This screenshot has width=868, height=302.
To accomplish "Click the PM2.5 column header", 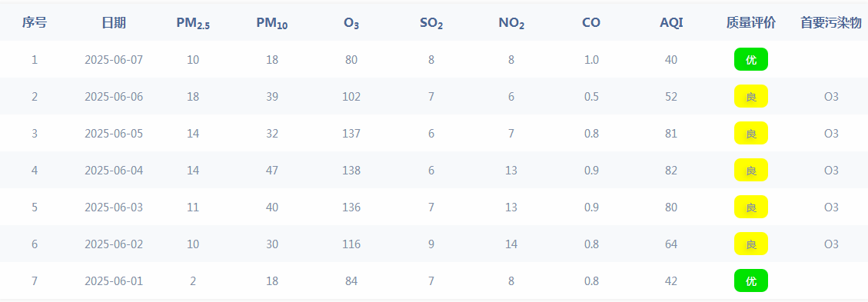I will 193,23.
